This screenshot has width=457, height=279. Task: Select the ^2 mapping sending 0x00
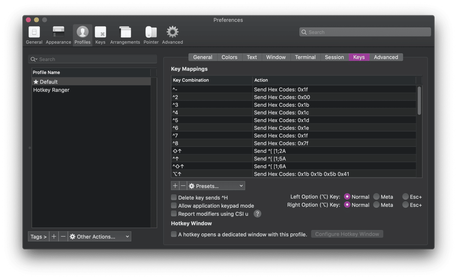coord(294,97)
